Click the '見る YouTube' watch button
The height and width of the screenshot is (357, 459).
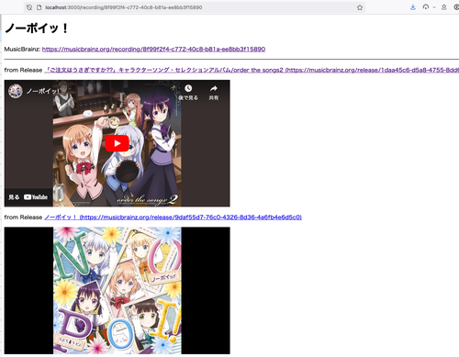pyautogui.click(x=28, y=197)
